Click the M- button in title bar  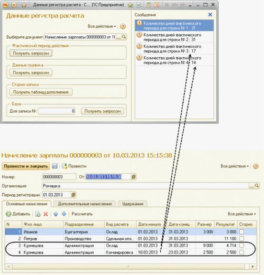click(183, 5)
